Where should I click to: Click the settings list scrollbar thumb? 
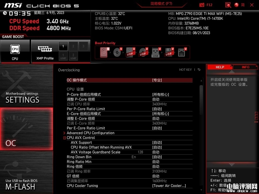coord(201,100)
